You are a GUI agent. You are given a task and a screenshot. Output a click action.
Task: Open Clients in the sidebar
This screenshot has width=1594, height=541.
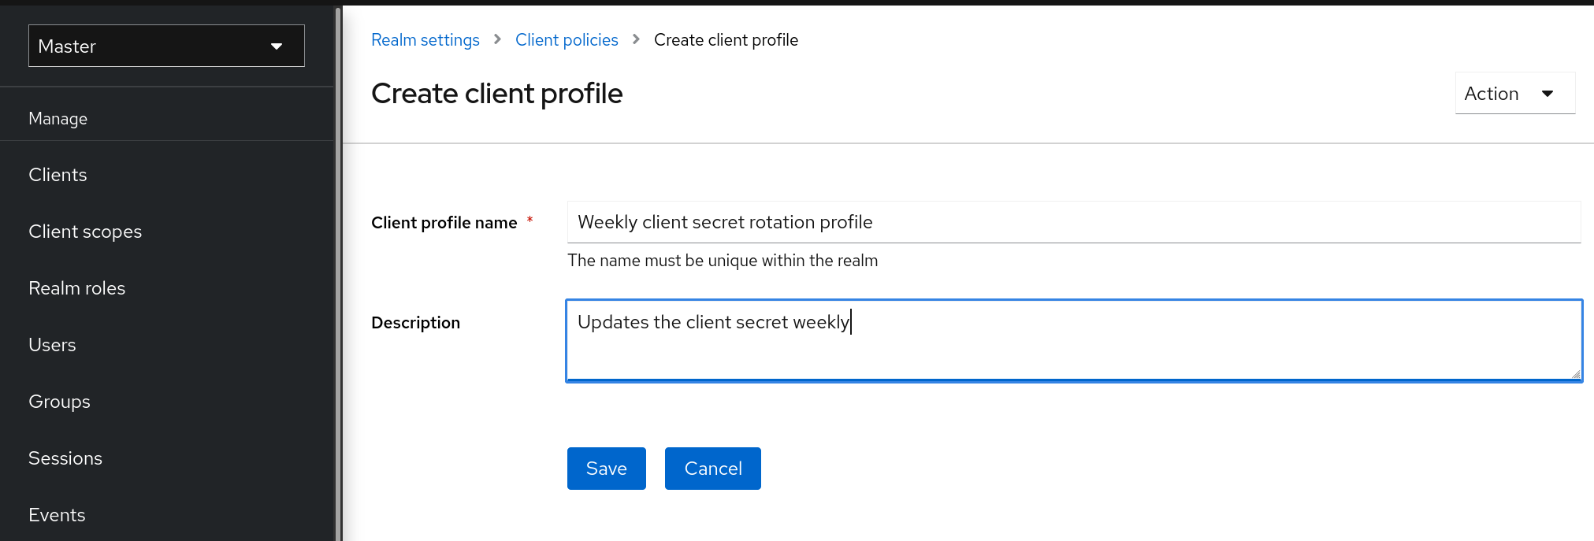click(x=58, y=175)
